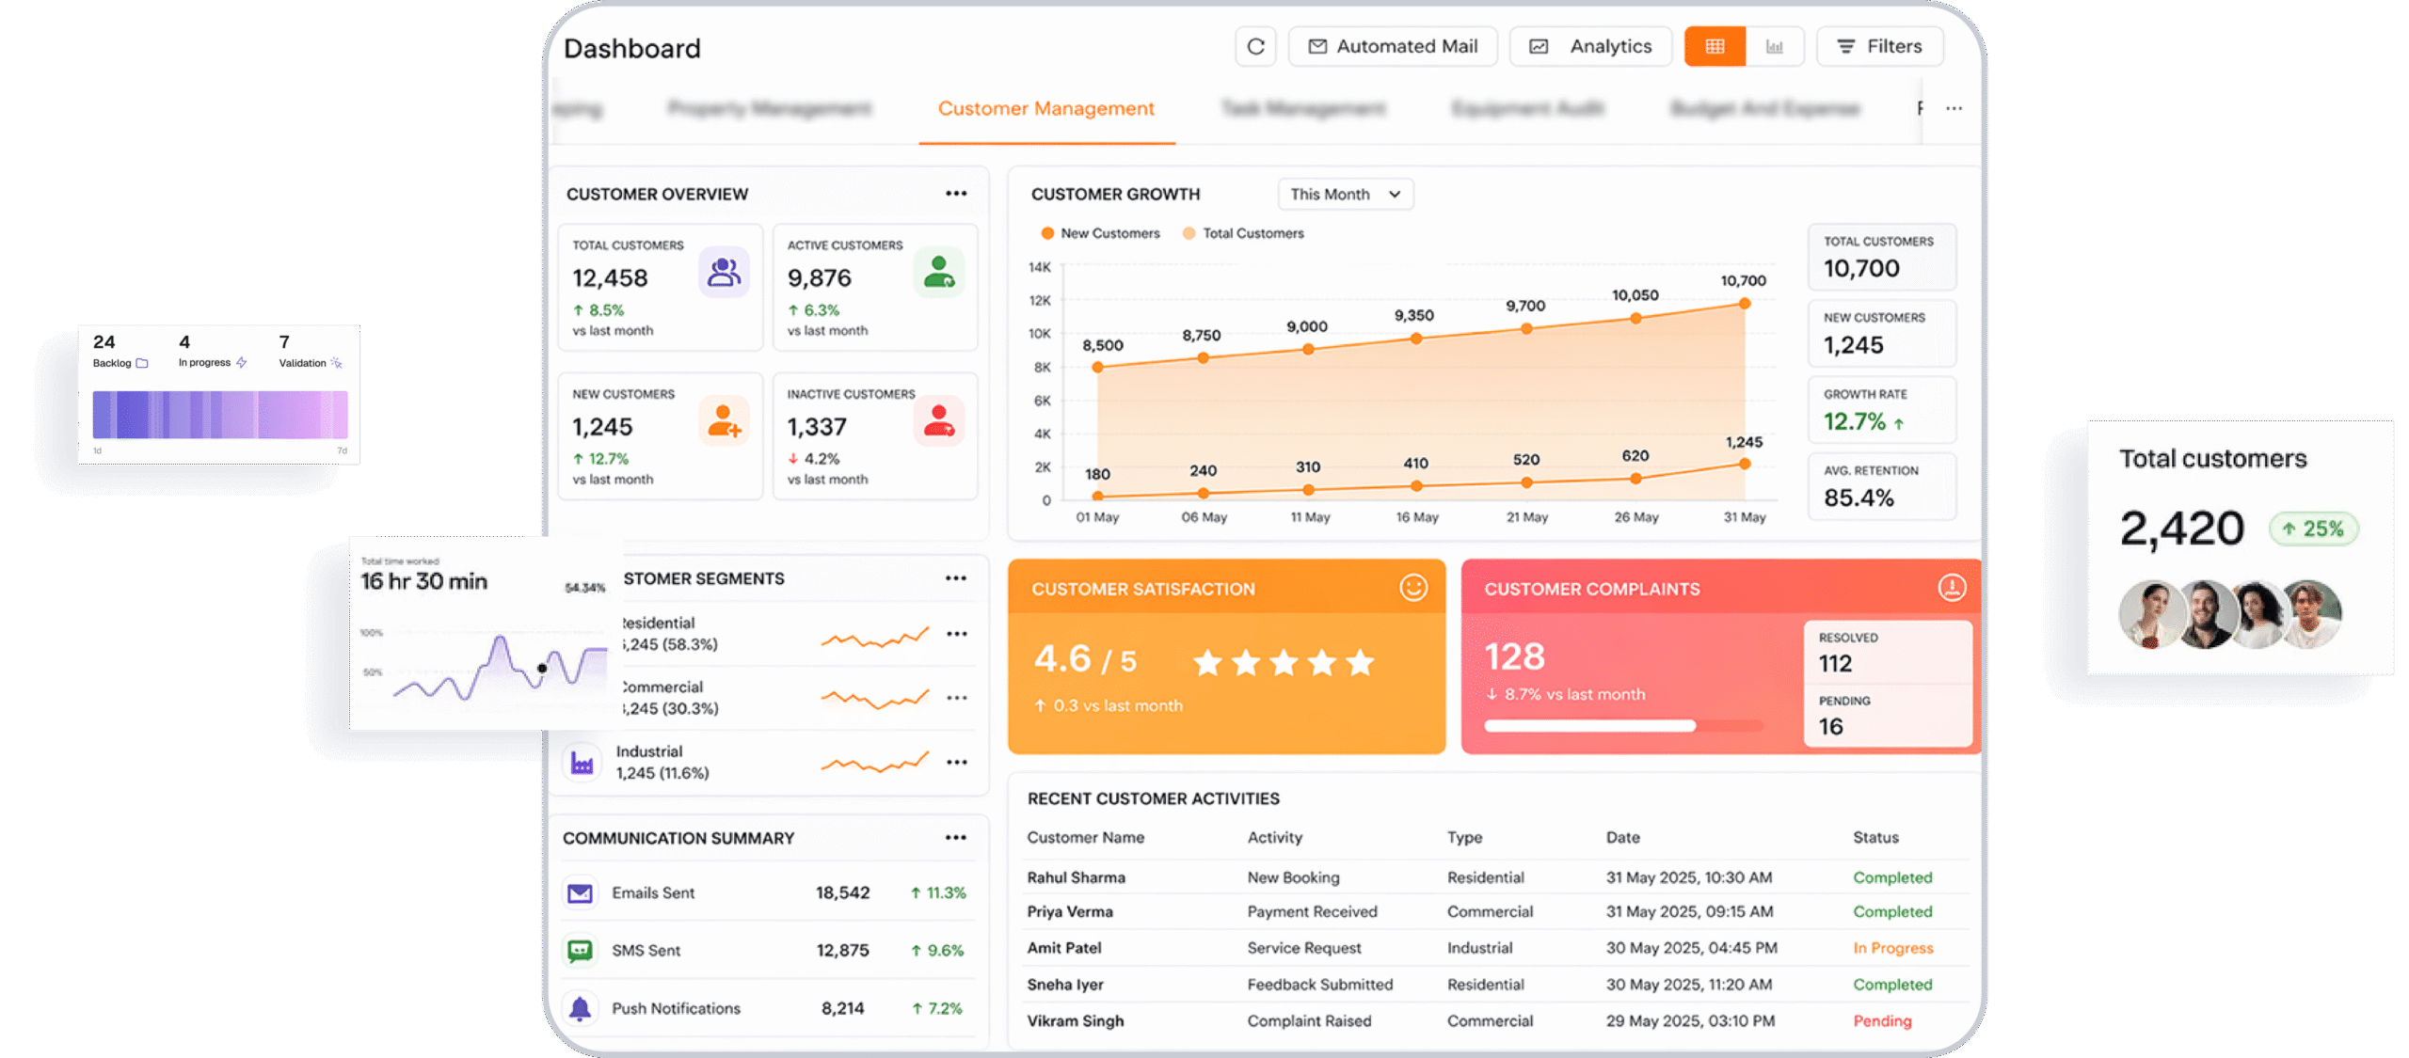Open the Priya Verma activity row
The image size is (2409, 1058).
click(1495, 912)
